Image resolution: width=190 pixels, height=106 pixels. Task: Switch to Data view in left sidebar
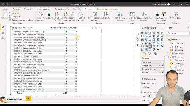3,33
